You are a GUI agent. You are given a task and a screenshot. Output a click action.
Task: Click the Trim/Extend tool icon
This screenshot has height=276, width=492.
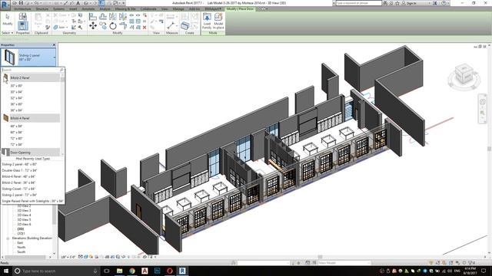(123, 25)
